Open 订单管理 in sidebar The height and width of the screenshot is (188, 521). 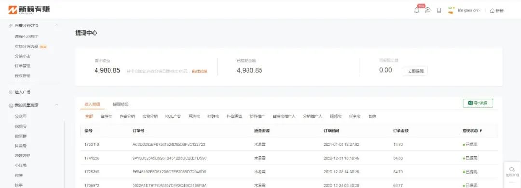click(23, 66)
